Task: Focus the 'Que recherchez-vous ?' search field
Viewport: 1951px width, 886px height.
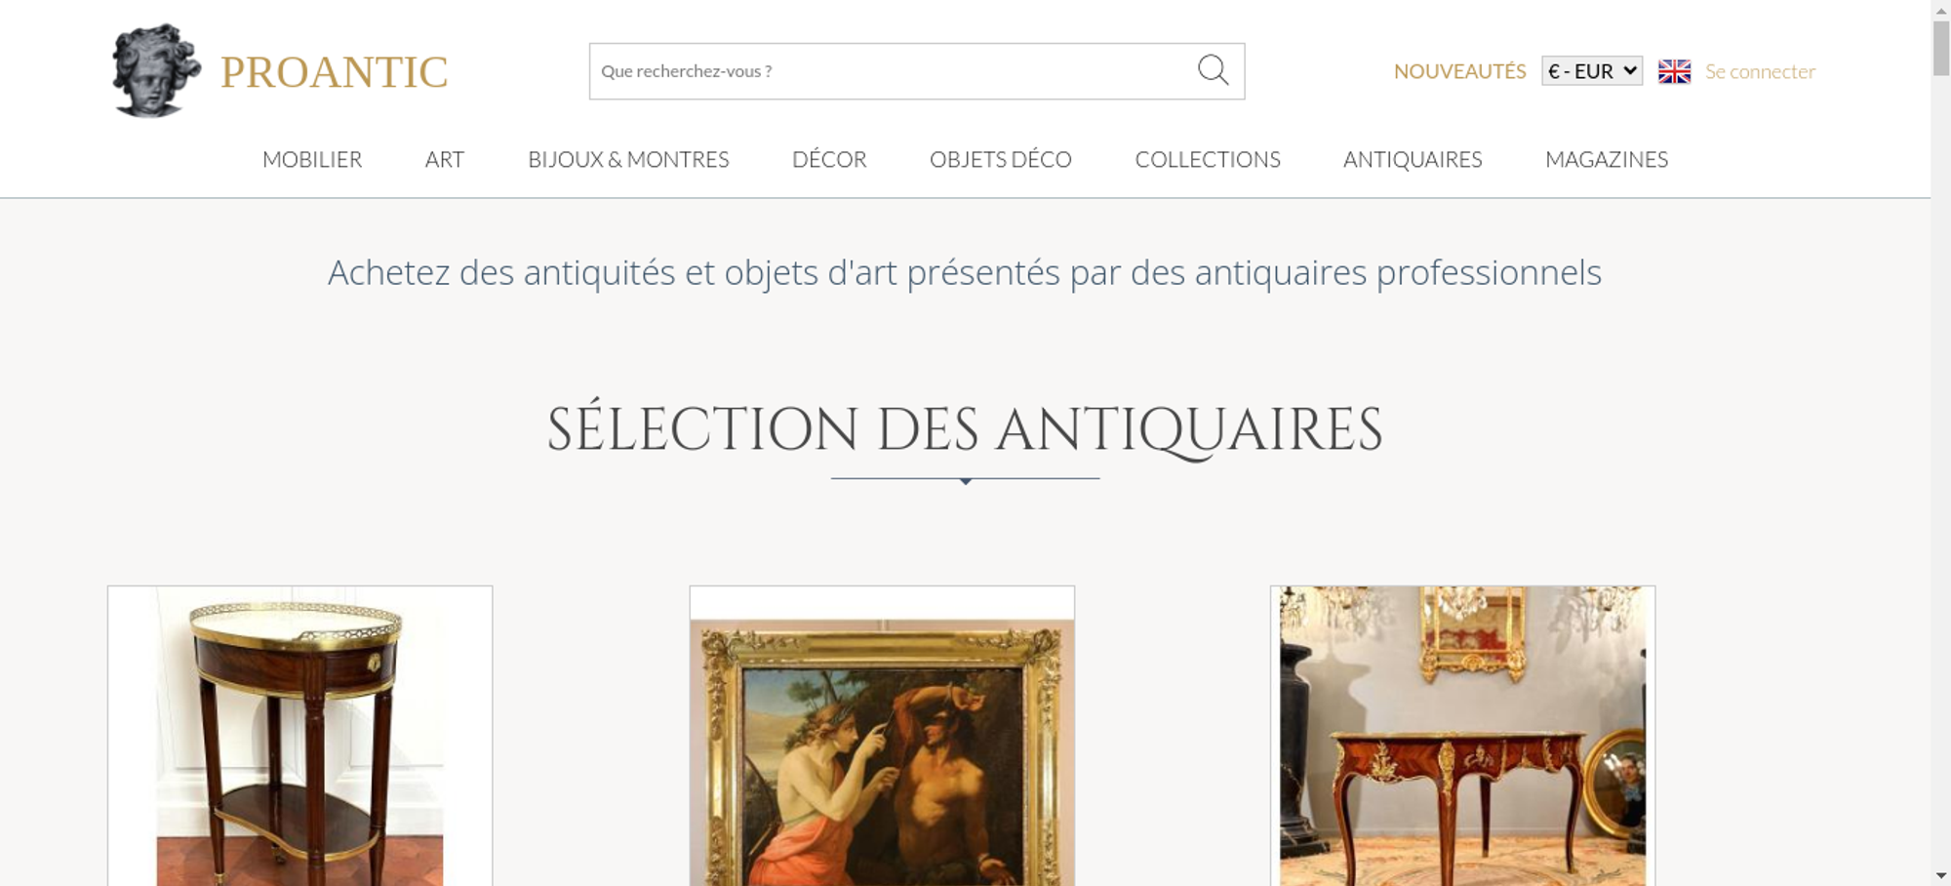Action: click(893, 71)
